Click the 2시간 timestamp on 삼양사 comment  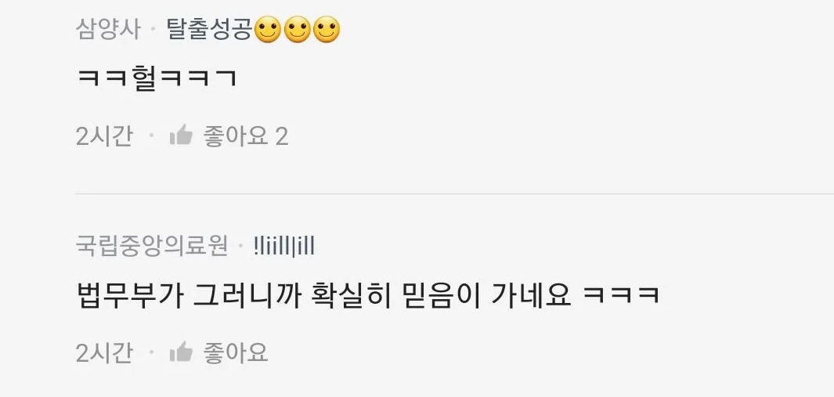(x=104, y=137)
